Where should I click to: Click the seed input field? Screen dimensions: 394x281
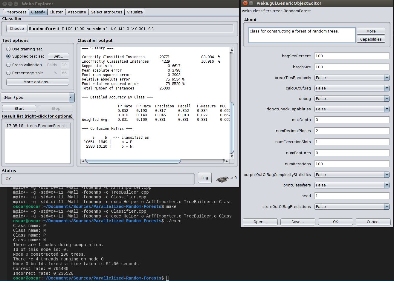352,196
